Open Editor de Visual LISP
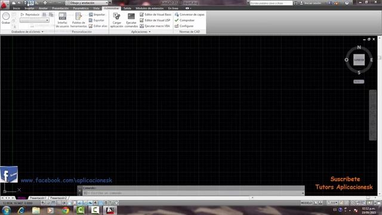This screenshot has width=382, height=215. 155,20
